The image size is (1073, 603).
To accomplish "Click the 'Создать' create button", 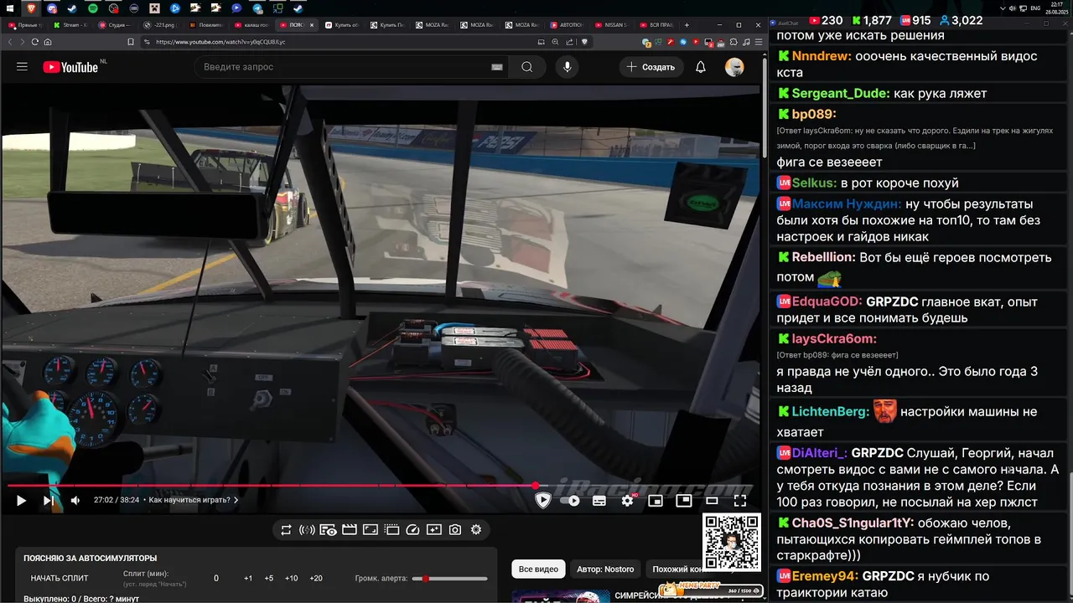I will [651, 67].
